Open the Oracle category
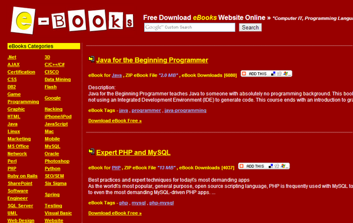This screenshot has width=353, height=223. pos(52,154)
